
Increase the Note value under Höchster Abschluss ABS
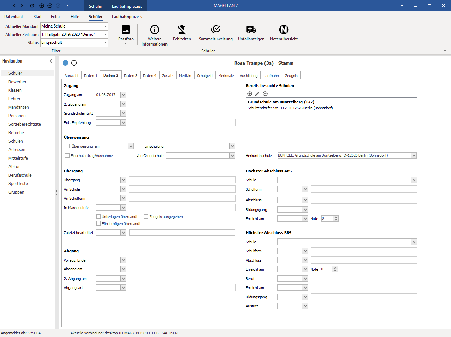[x=336, y=217]
